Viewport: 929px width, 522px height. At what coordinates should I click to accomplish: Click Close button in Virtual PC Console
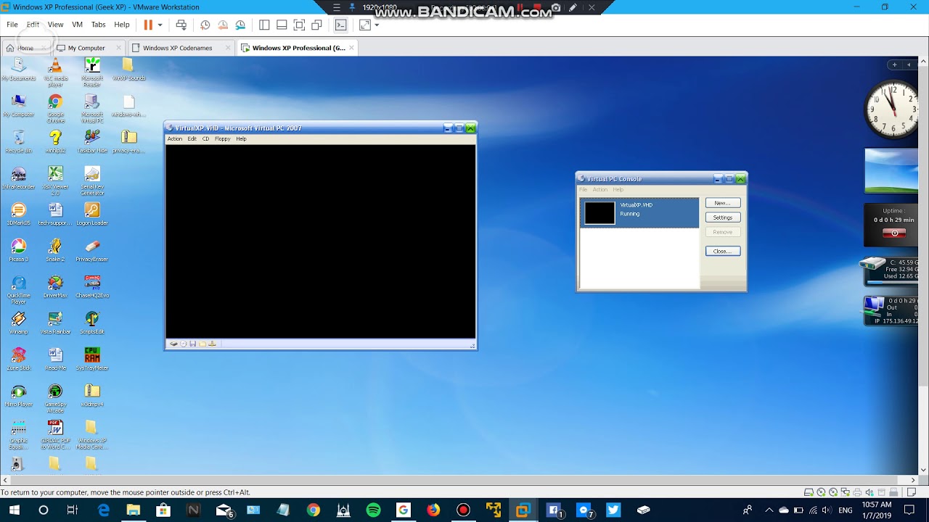(723, 251)
